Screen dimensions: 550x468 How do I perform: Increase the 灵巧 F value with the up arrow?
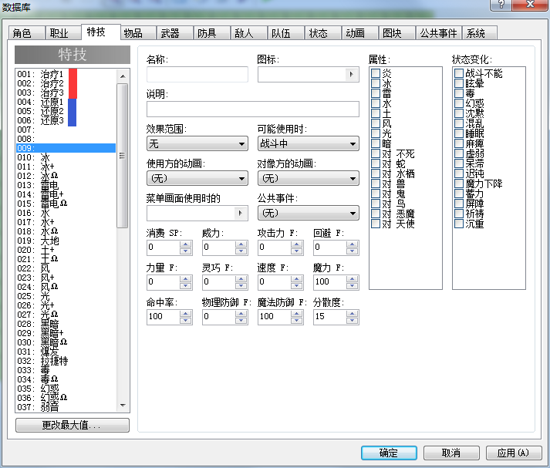241,278
